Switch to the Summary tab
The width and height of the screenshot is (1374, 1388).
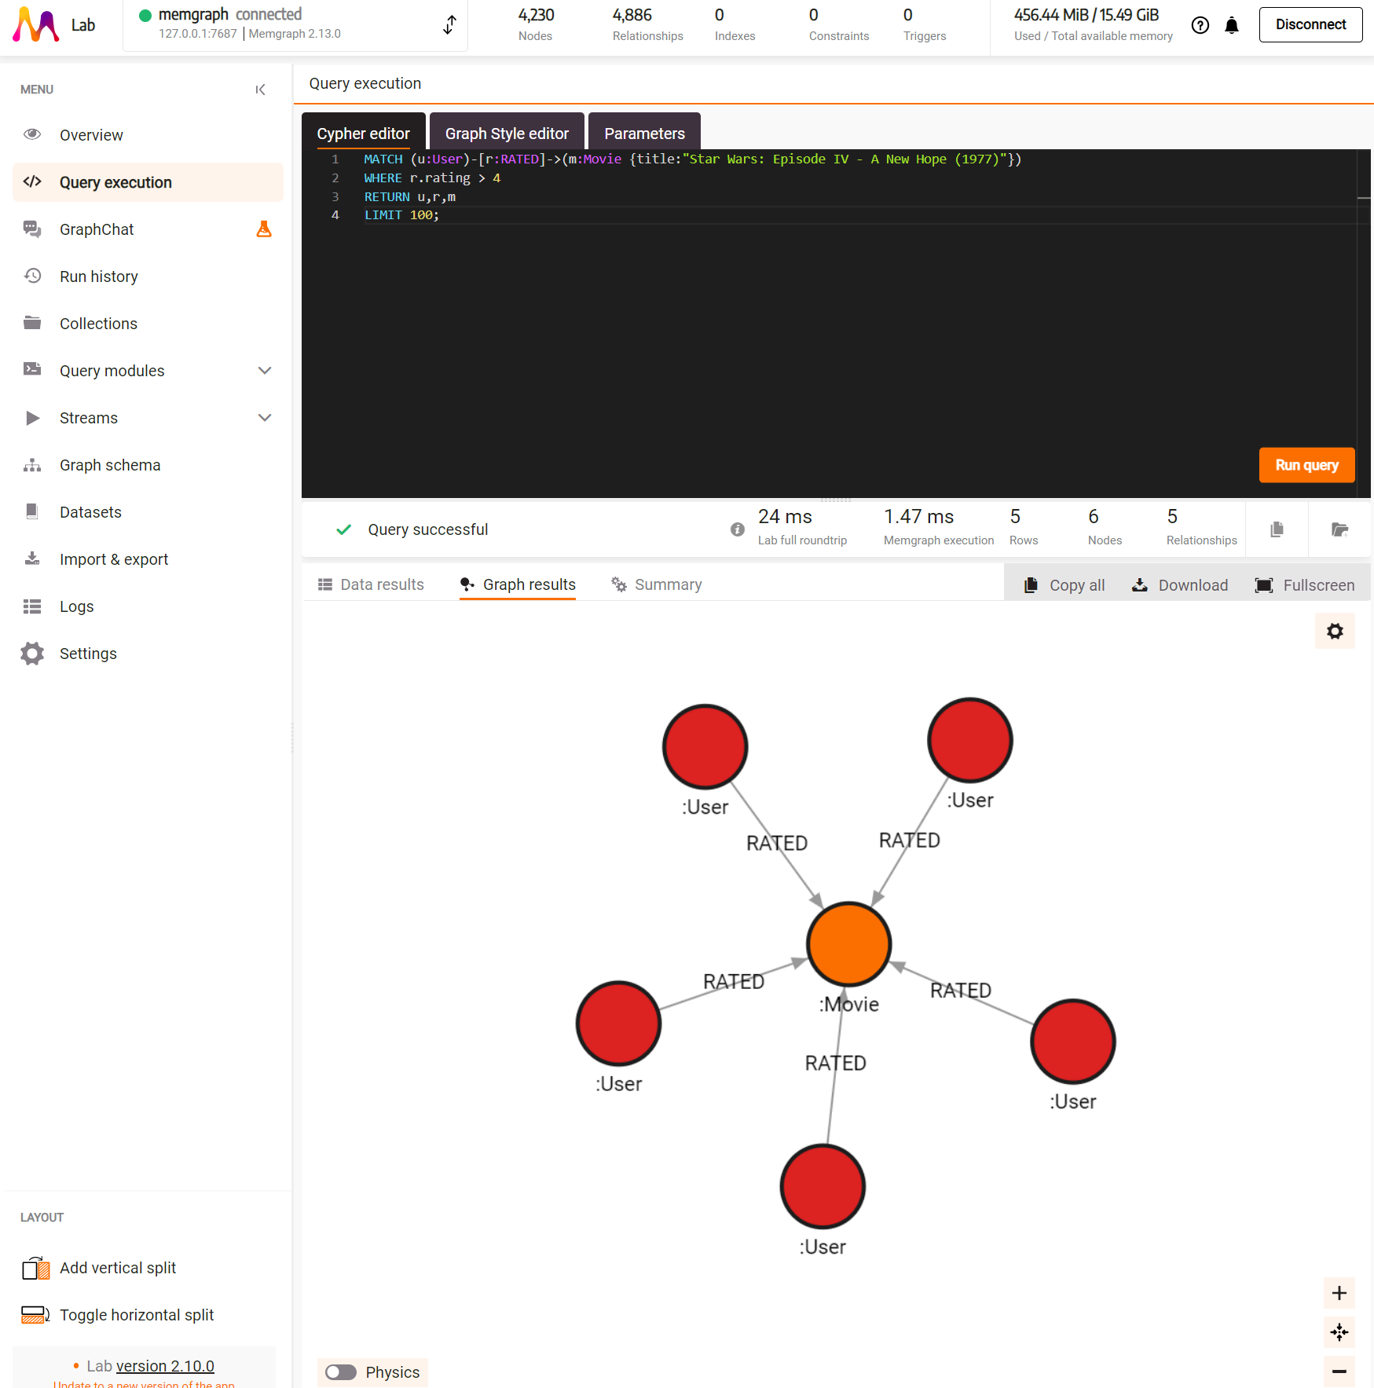click(x=657, y=584)
